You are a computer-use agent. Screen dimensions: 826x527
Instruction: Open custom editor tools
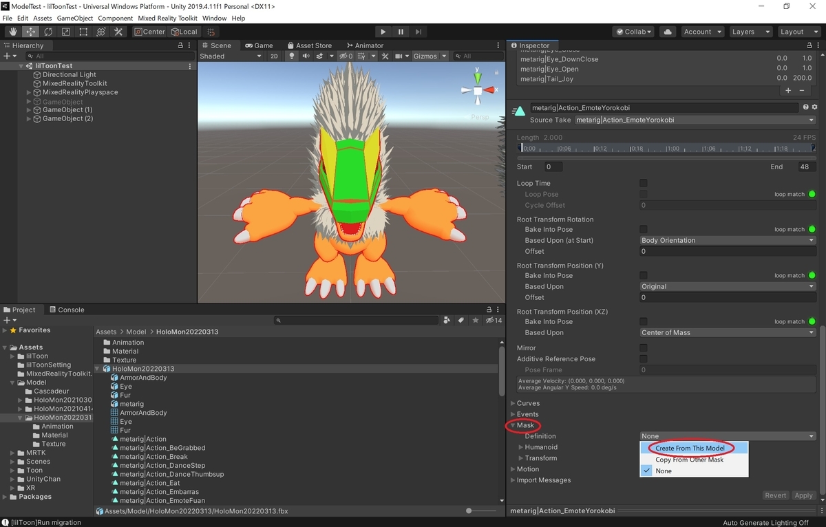118,32
